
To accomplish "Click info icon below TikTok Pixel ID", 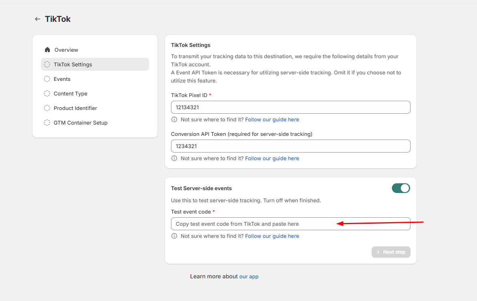I will (x=174, y=119).
